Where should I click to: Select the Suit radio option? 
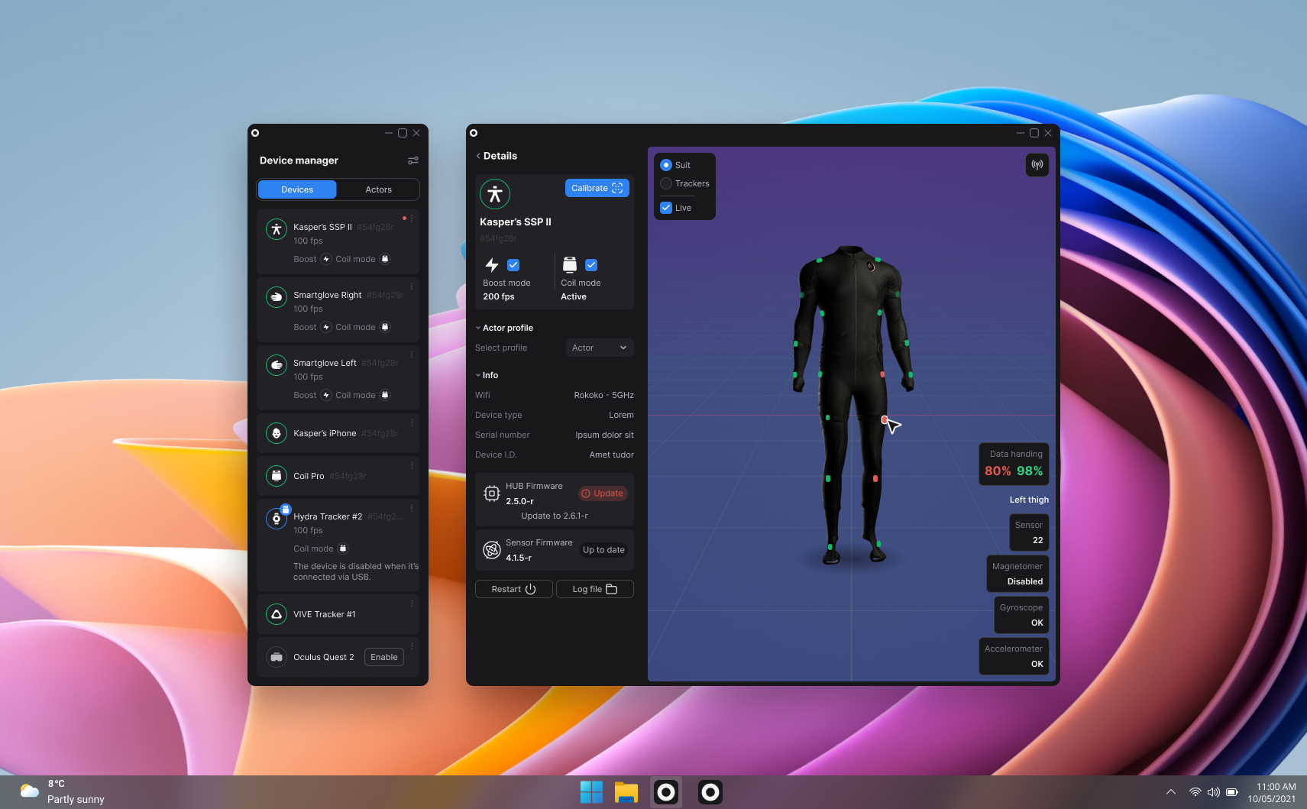pos(666,165)
